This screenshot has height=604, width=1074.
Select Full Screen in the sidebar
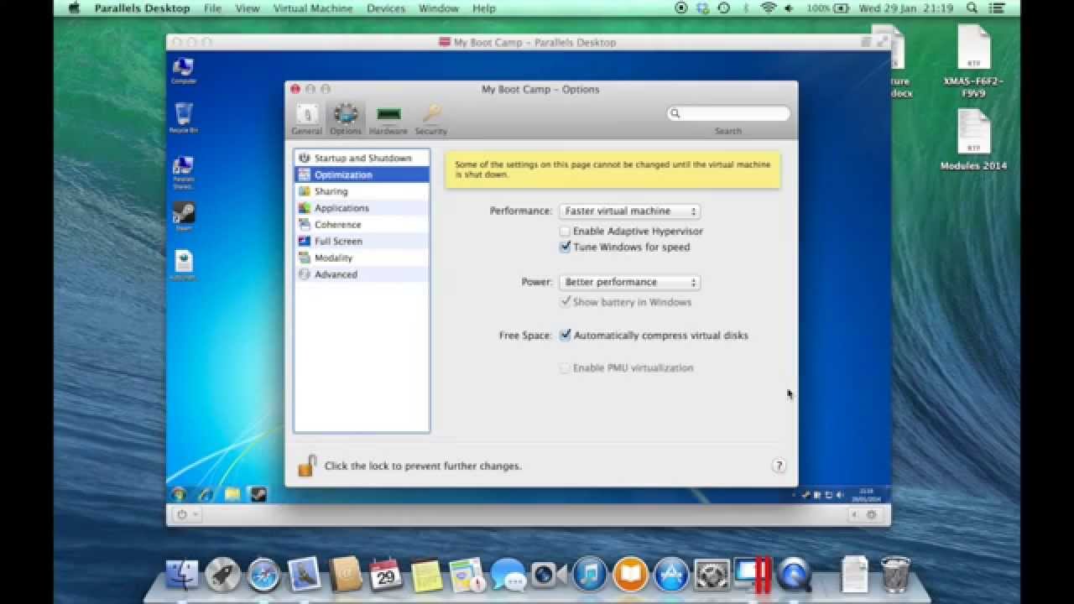(362, 241)
